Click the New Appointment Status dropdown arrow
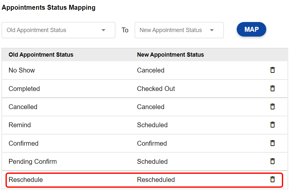This screenshot has height=190, width=289. [x=212, y=30]
